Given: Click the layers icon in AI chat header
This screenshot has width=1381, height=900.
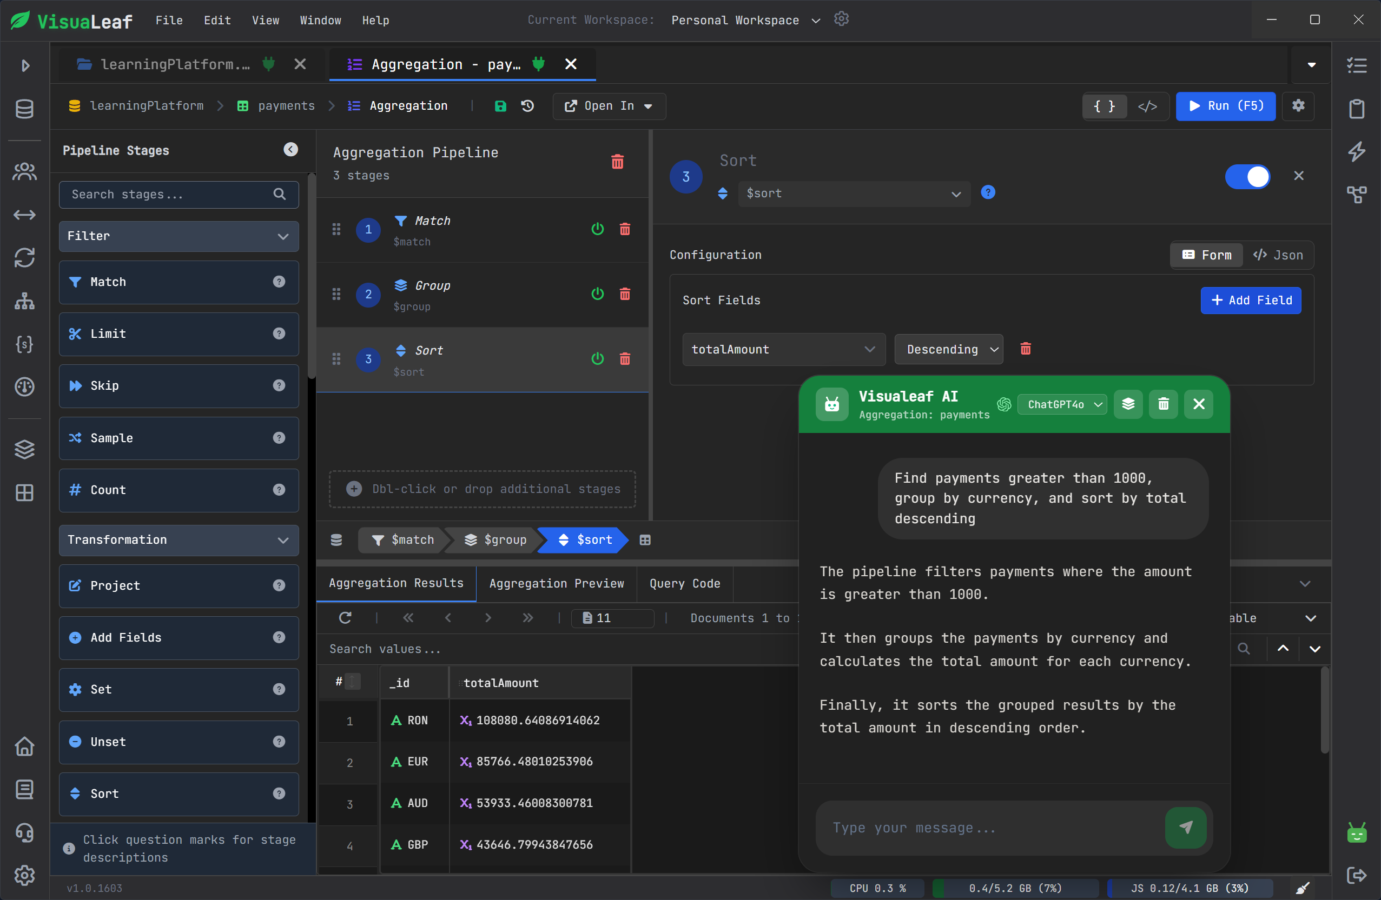Looking at the screenshot, I should click(x=1127, y=404).
